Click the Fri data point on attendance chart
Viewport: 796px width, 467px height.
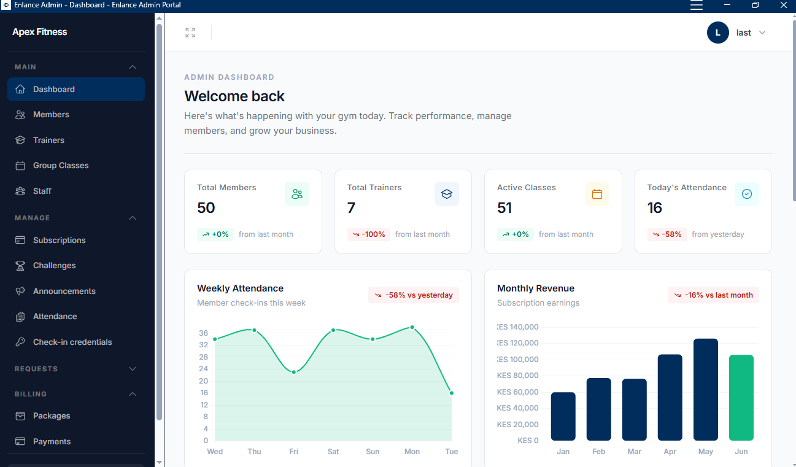(x=294, y=372)
